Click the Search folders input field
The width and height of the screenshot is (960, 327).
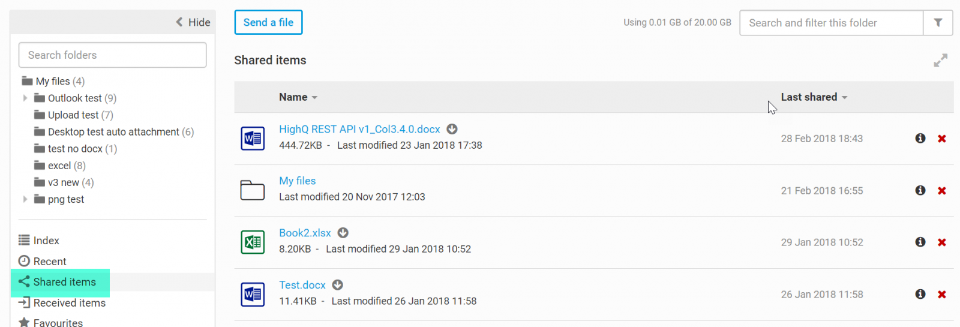[x=113, y=55]
